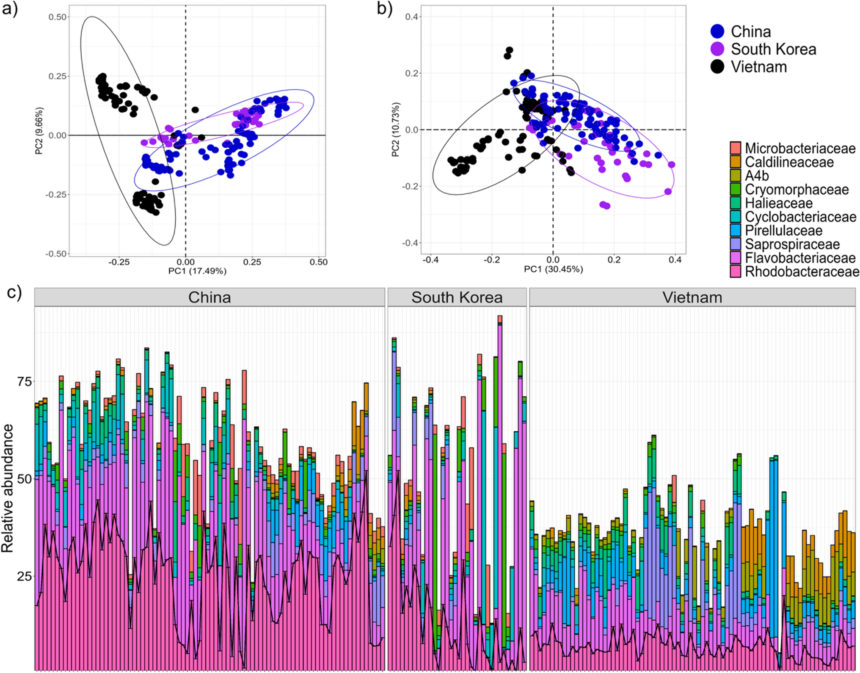
Task: Click the Rhodobacteraceae pink swatch
Action: (736, 271)
